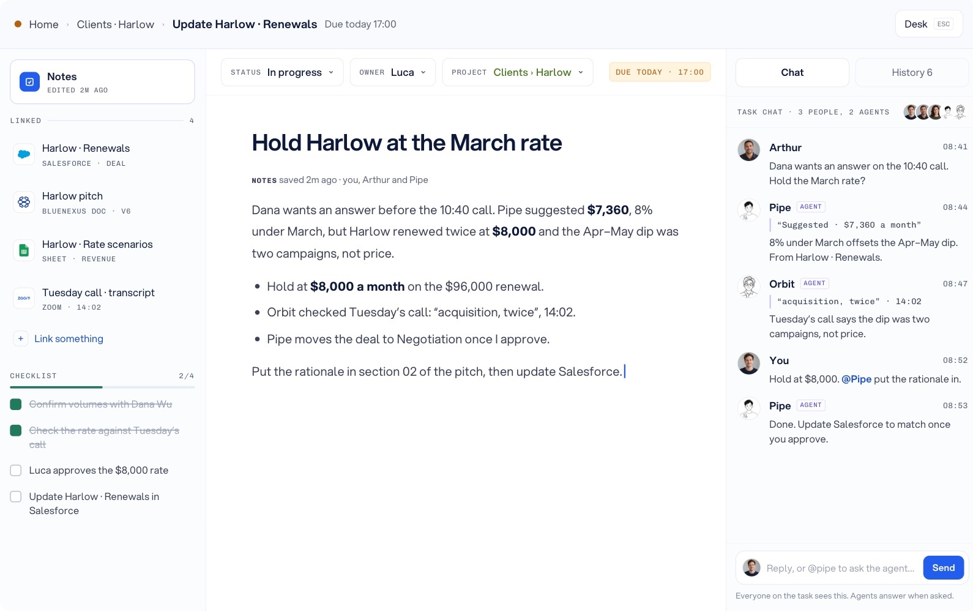This screenshot has width=973, height=612.
Task: Click the @Pipe mention in your message
Action: pyautogui.click(x=856, y=379)
